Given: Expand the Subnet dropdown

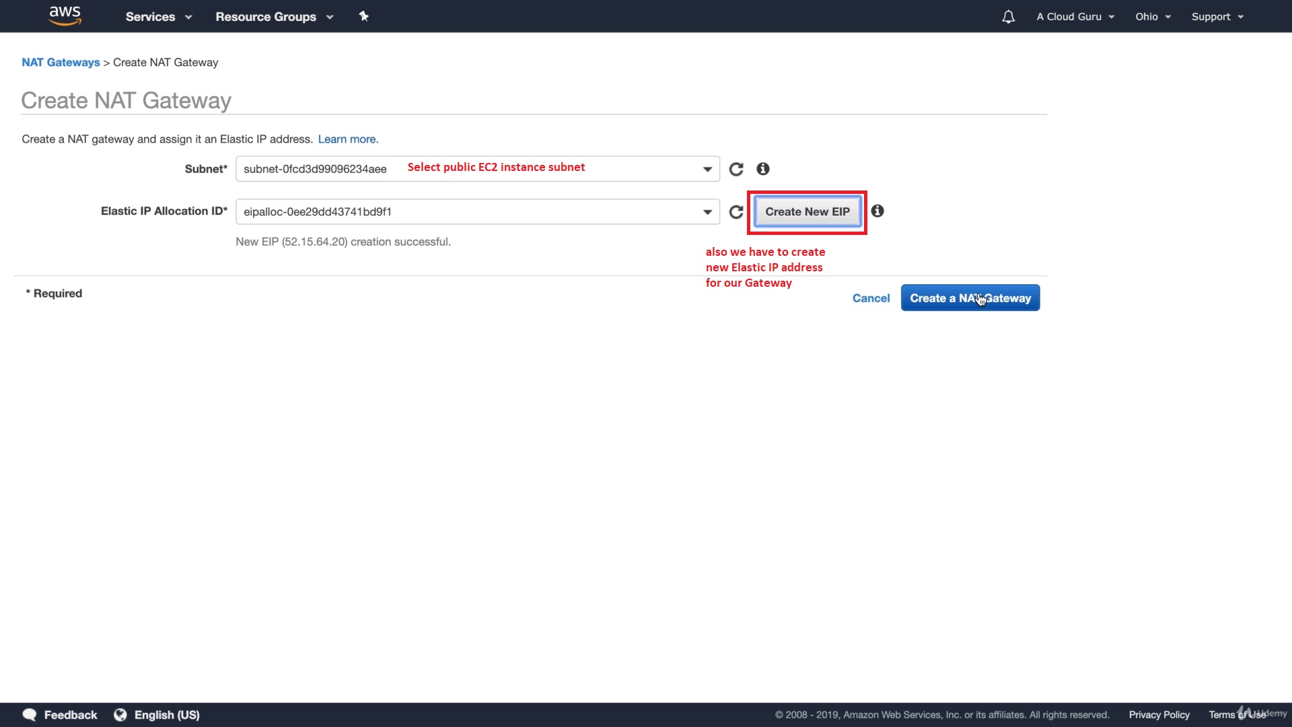Looking at the screenshot, I should tap(707, 169).
